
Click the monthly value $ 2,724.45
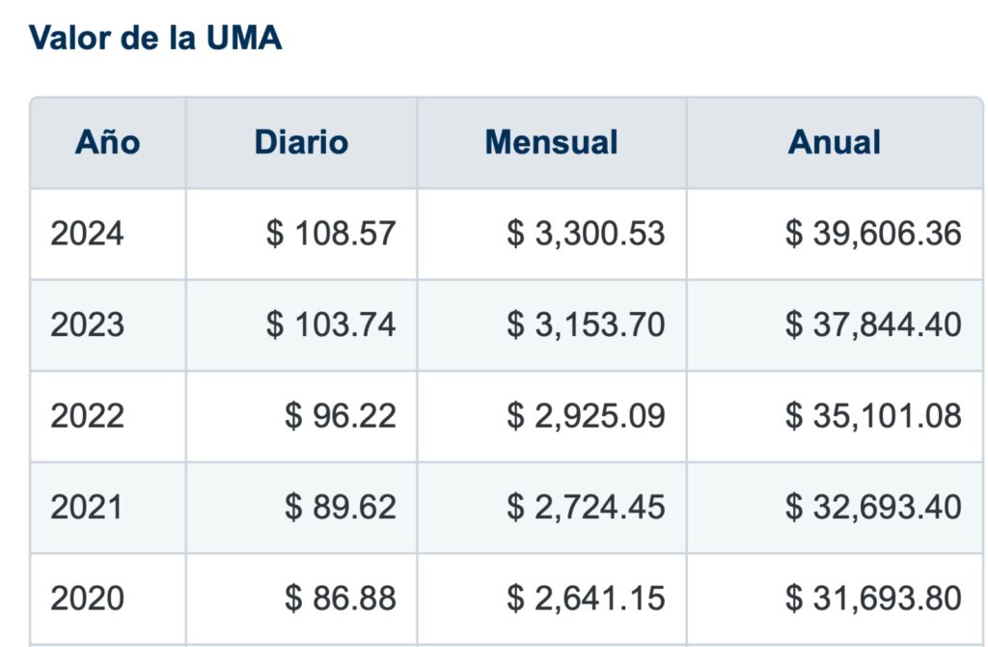(x=586, y=507)
